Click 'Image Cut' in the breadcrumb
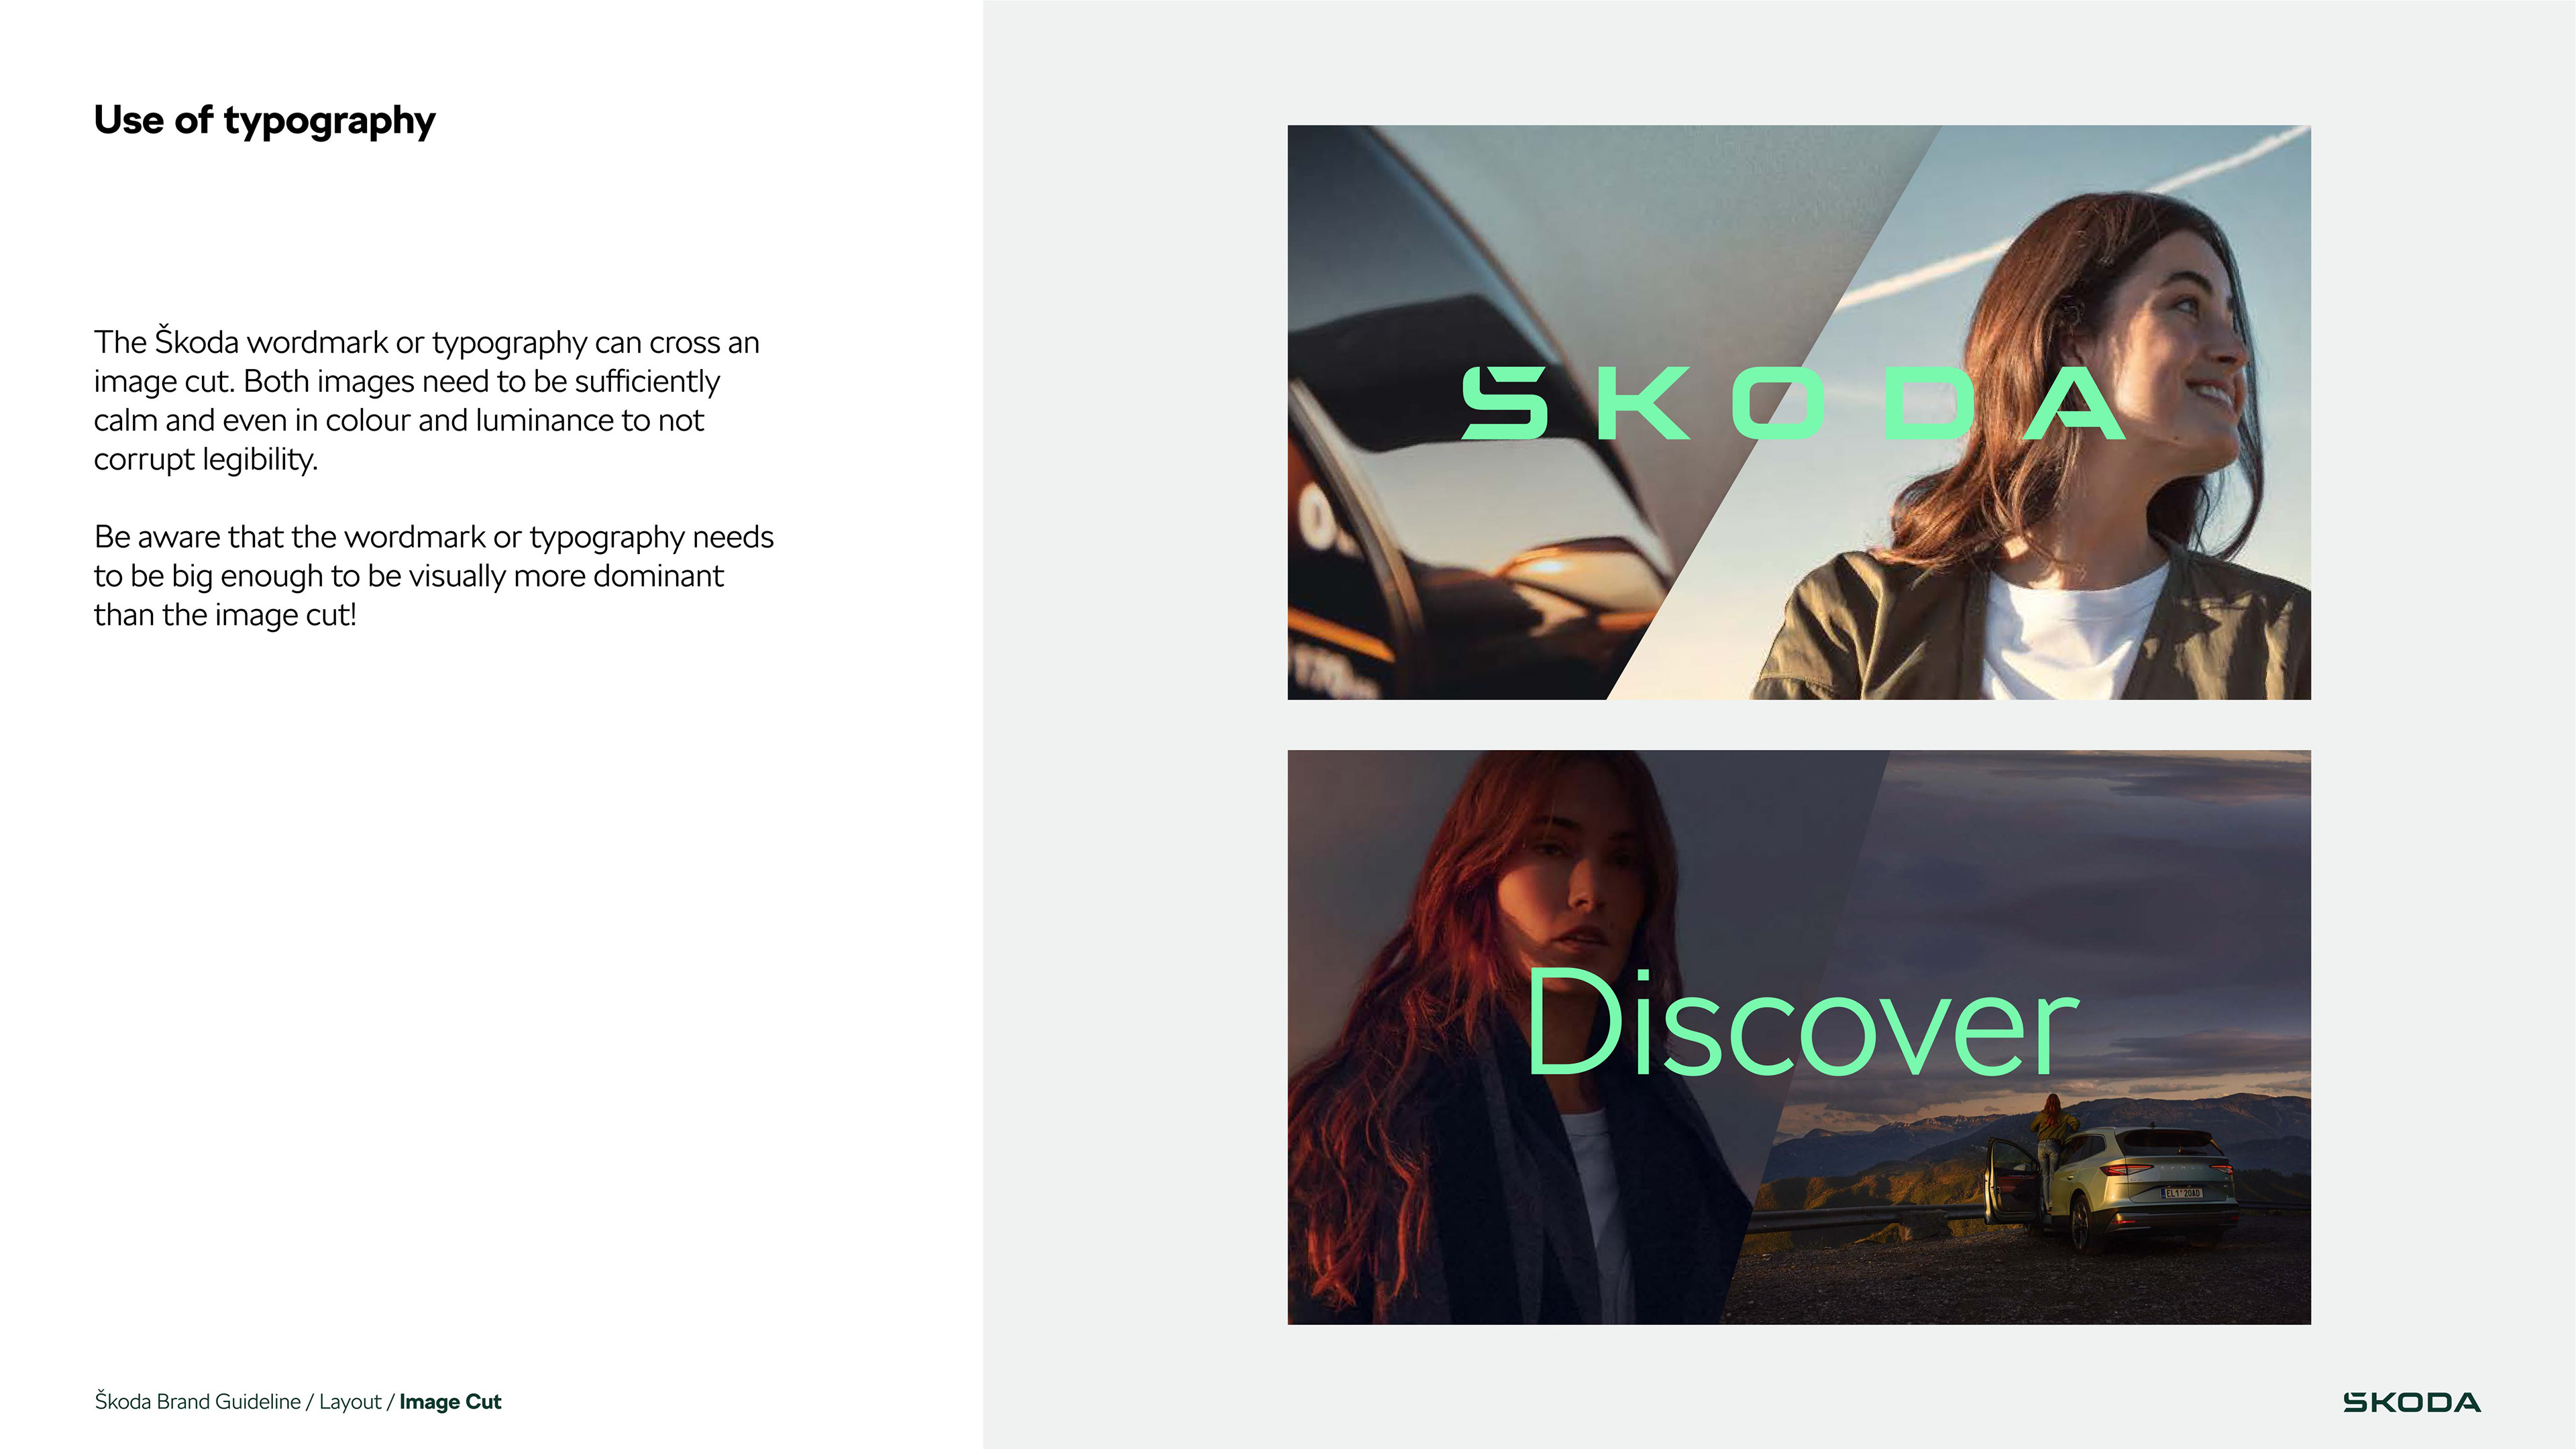 [x=450, y=1402]
